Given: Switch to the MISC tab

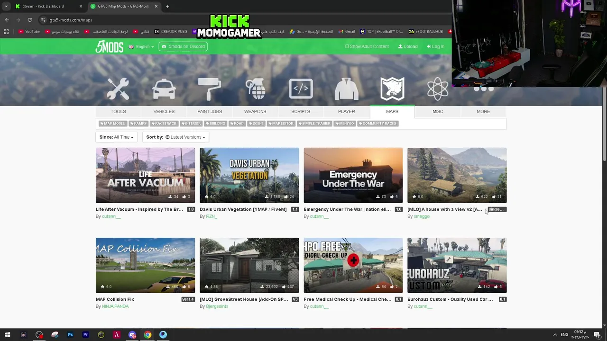Looking at the screenshot, I should [438, 111].
